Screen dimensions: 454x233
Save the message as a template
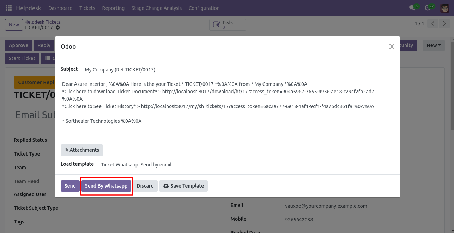click(183, 186)
